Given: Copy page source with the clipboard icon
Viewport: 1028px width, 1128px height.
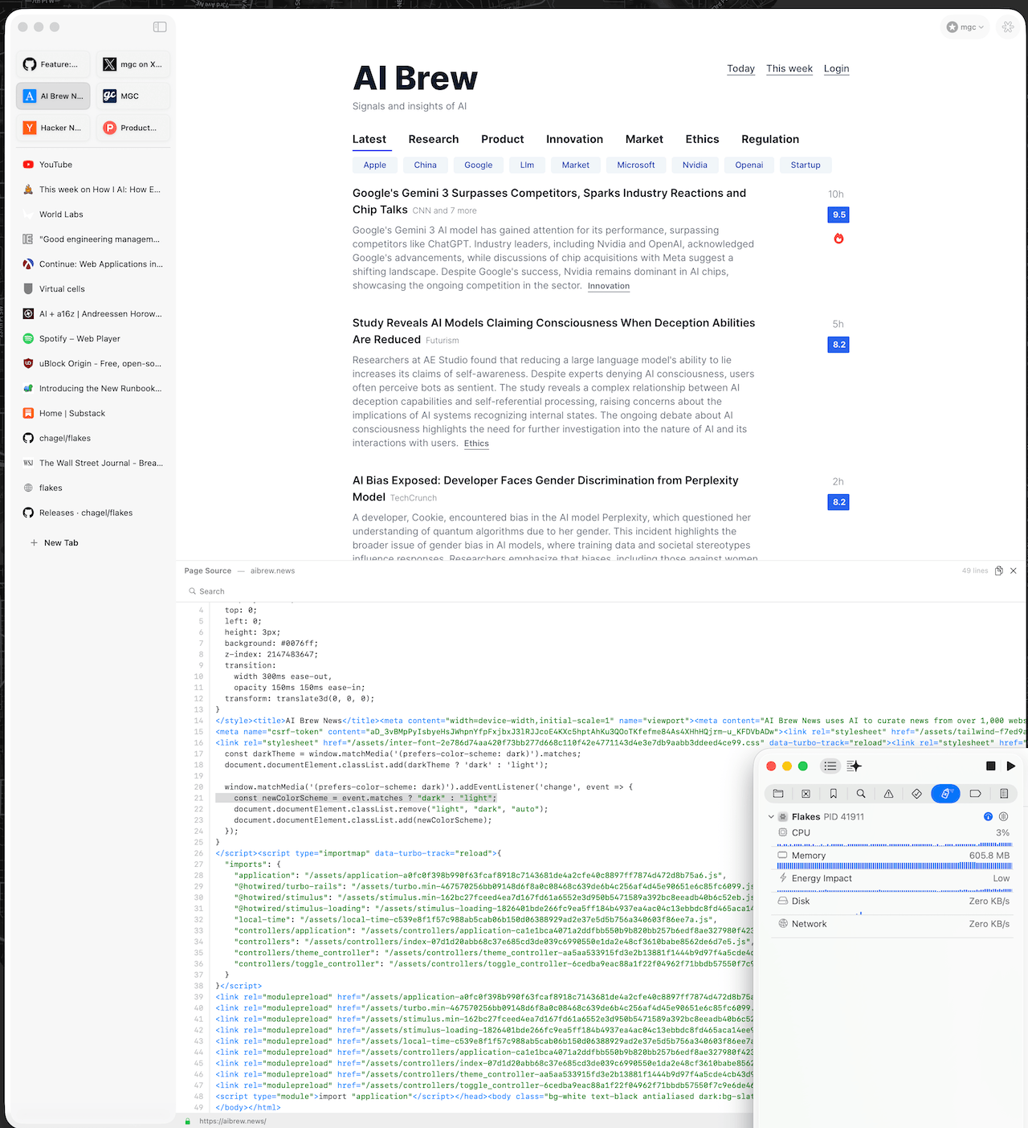Looking at the screenshot, I should [998, 570].
